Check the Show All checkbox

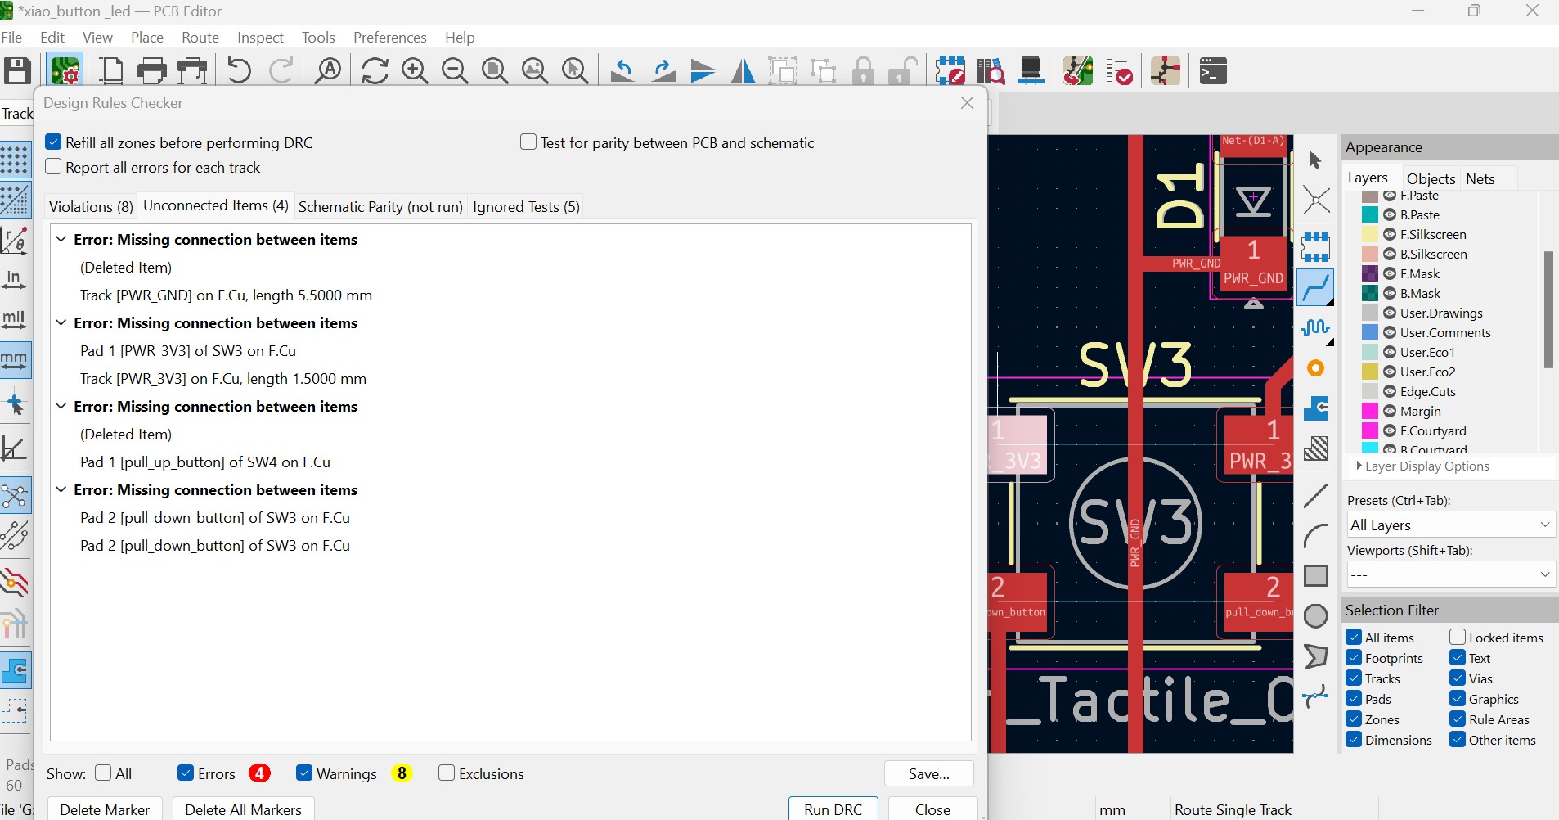(103, 773)
